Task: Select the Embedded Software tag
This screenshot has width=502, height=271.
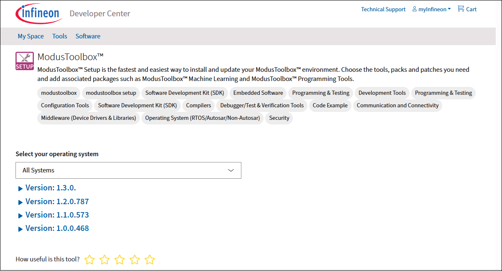Action: point(258,93)
